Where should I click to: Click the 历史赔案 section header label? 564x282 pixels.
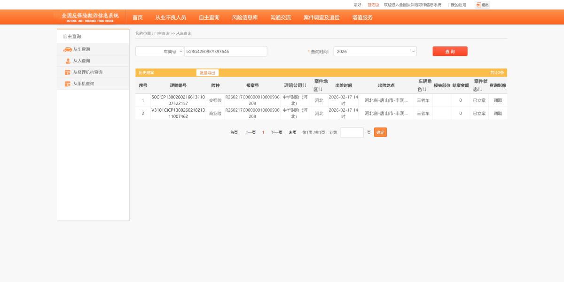[146, 73]
